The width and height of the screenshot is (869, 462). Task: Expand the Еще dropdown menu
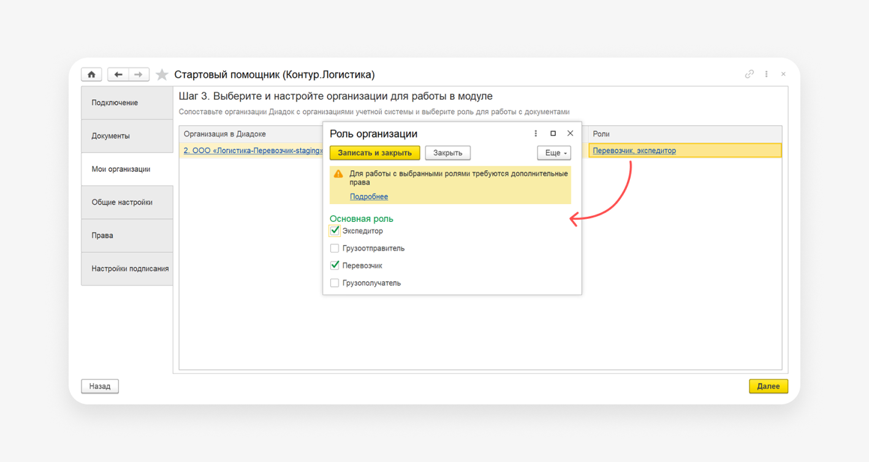click(554, 153)
